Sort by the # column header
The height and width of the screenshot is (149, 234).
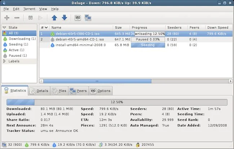click(45, 28)
